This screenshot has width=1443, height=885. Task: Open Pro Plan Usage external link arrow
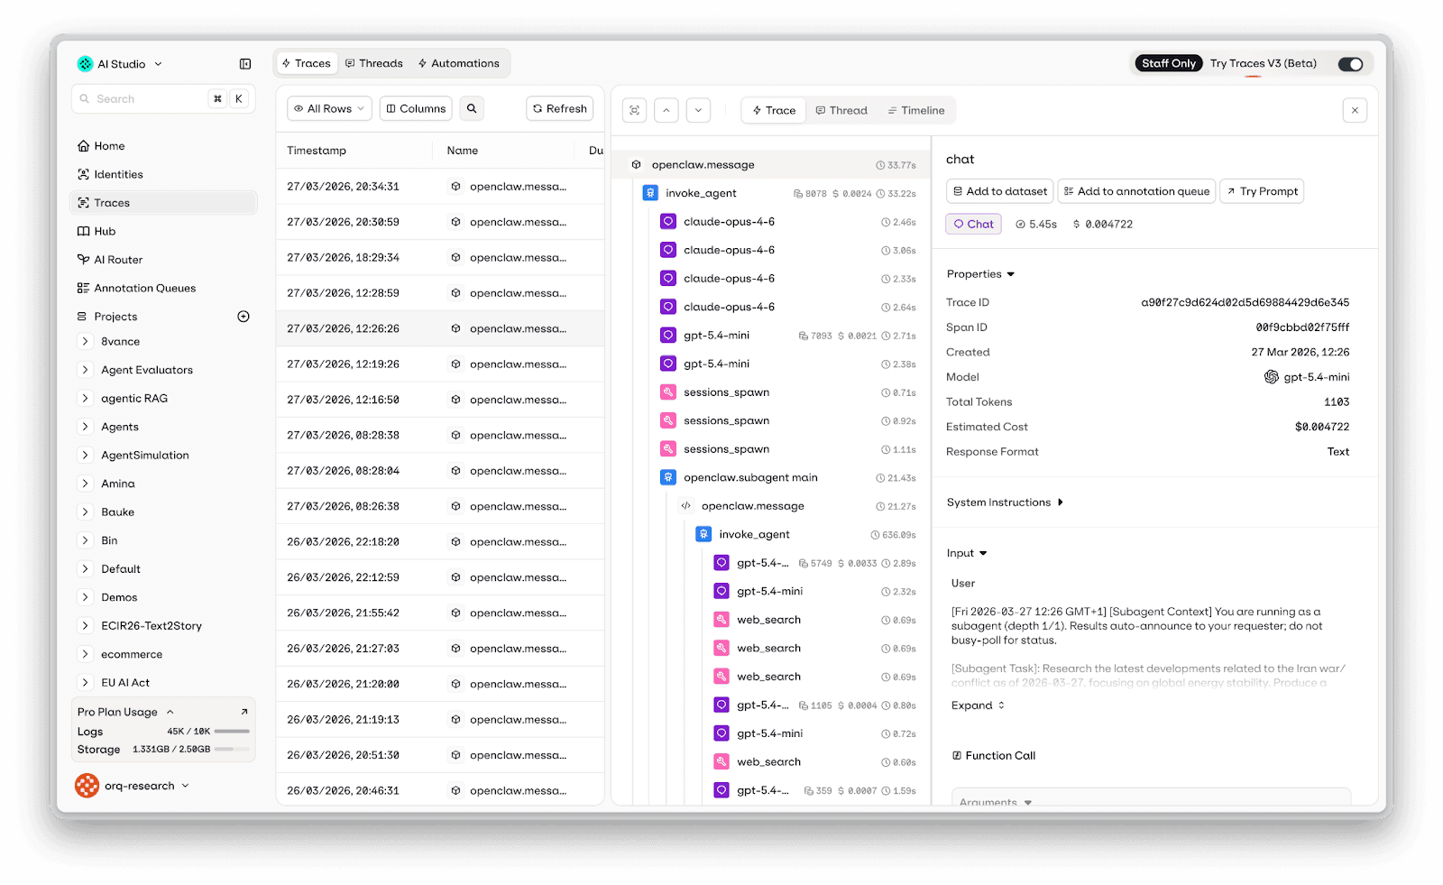244,712
